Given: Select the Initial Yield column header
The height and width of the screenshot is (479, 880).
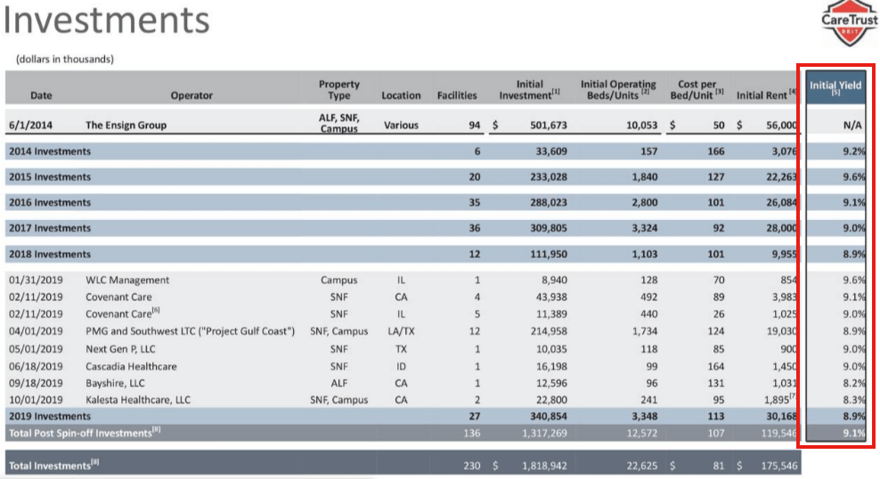Looking at the screenshot, I should (835, 87).
